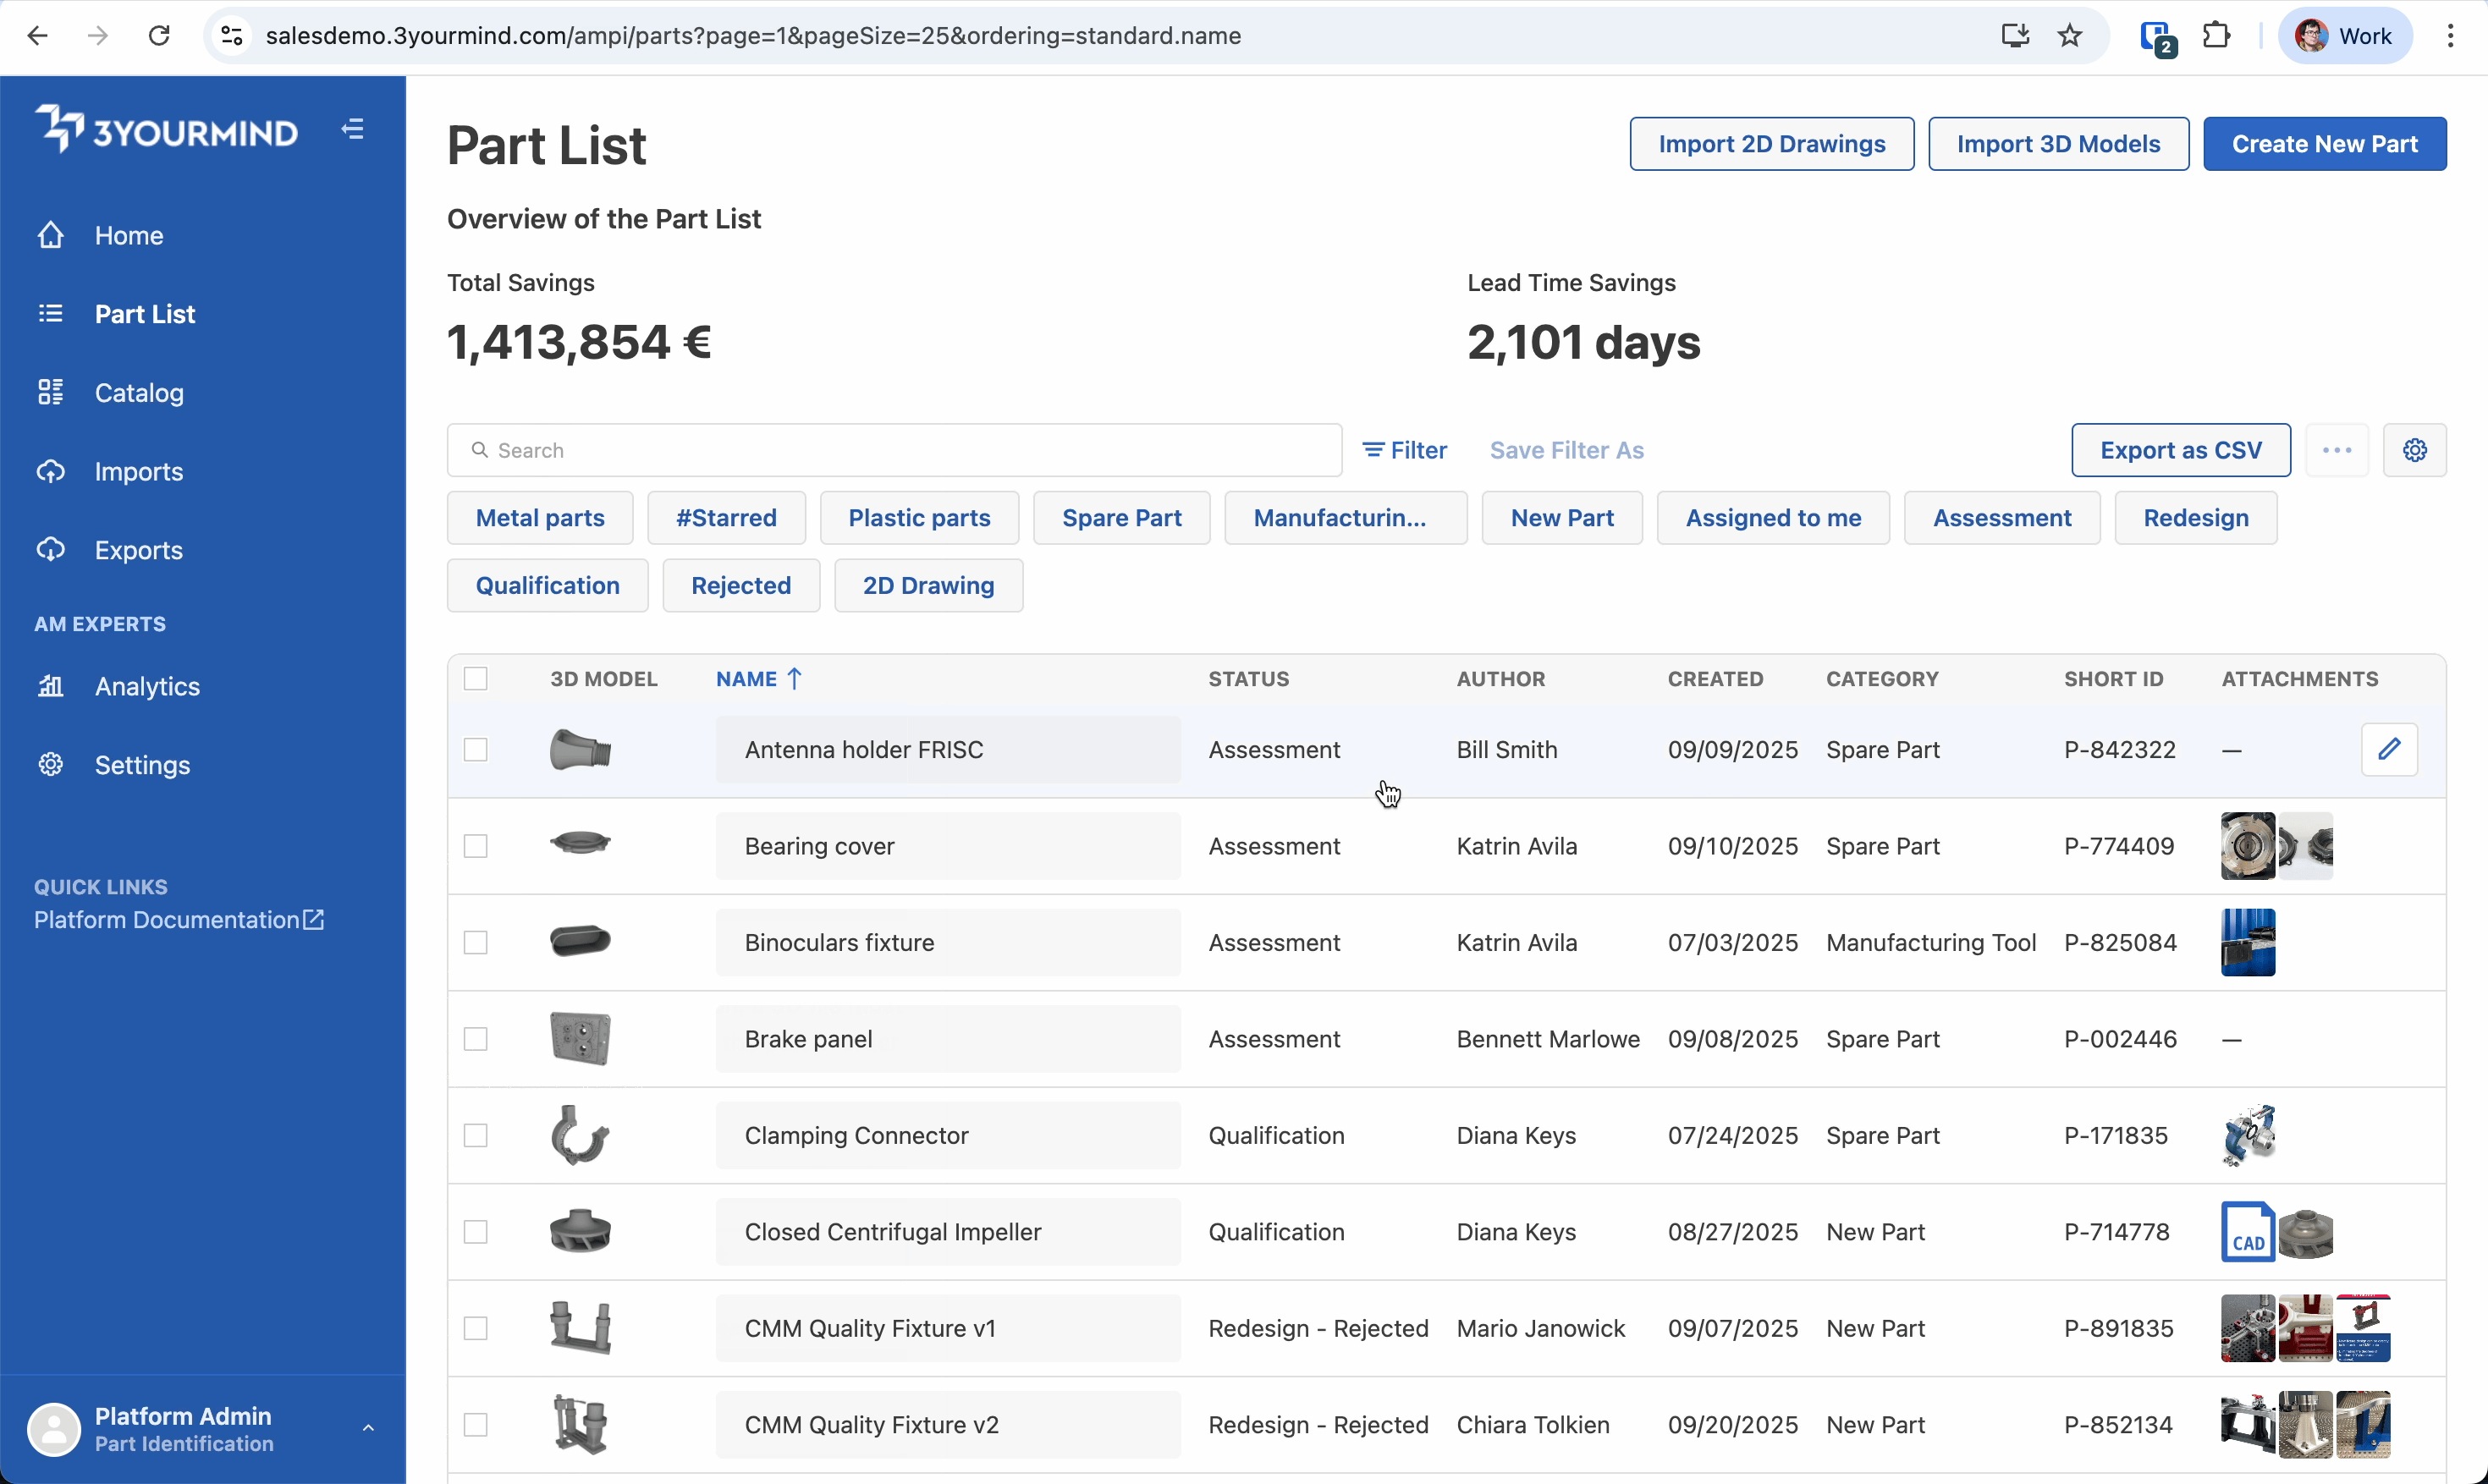Select the Clamping Connector row checkbox
Viewport: 2488px width, 1484px height.
[x=476, y=1135]
